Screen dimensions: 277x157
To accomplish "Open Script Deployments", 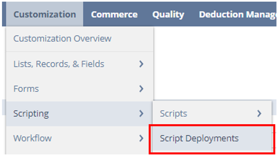I will [x=199, y=138].
